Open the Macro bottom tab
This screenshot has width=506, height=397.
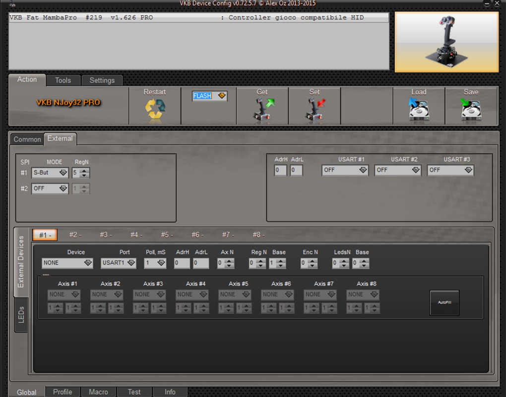(98, 392)
